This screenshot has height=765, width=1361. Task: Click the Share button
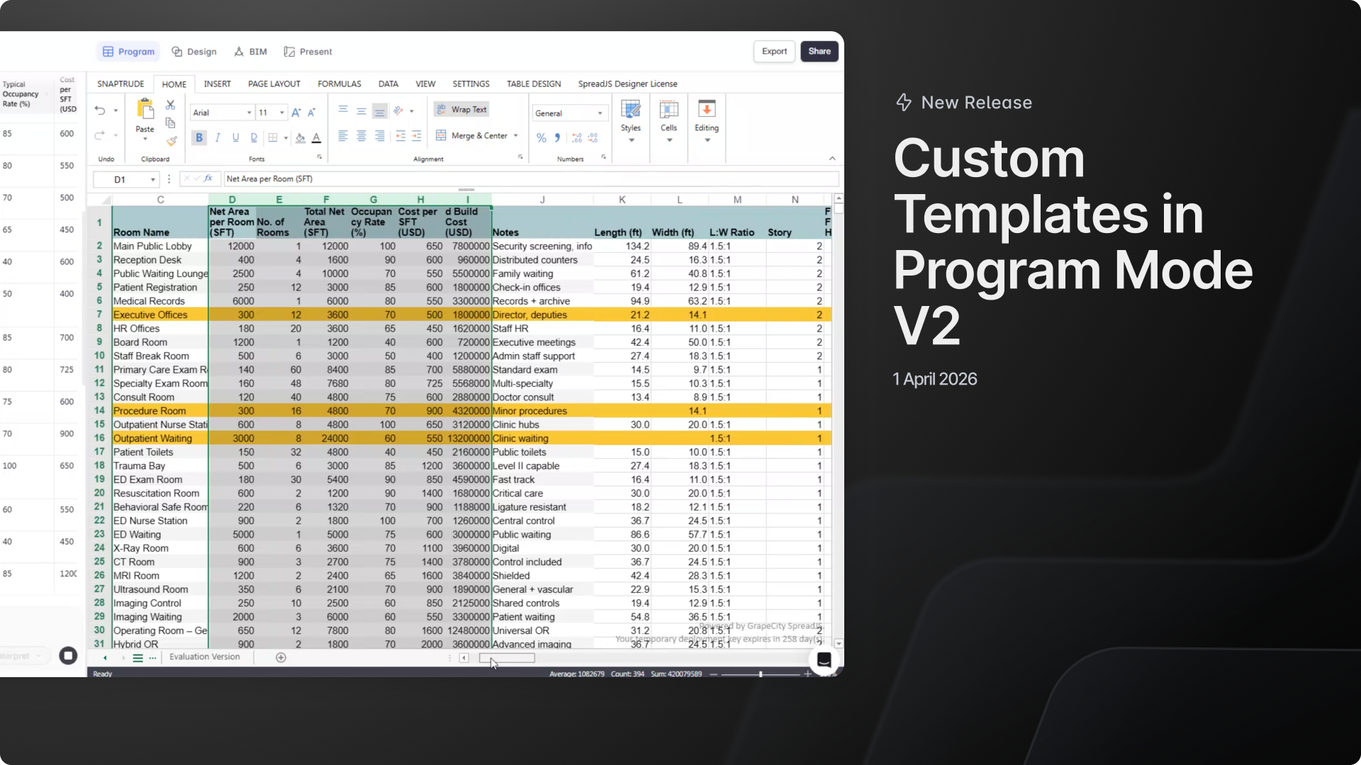(819, 51)
